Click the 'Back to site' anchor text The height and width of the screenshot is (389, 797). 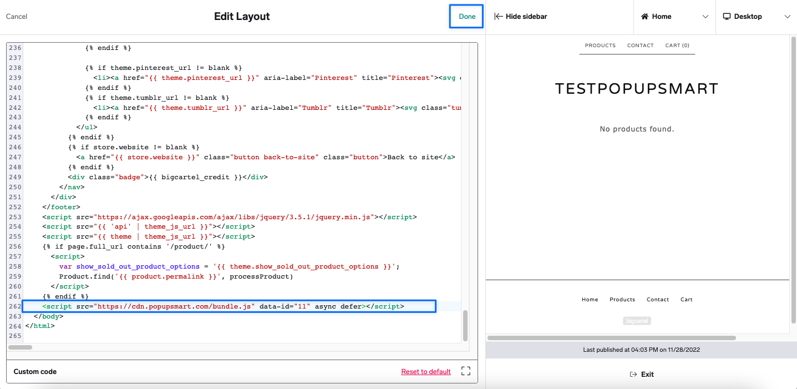pyautogui.click(x=413, y=157)
